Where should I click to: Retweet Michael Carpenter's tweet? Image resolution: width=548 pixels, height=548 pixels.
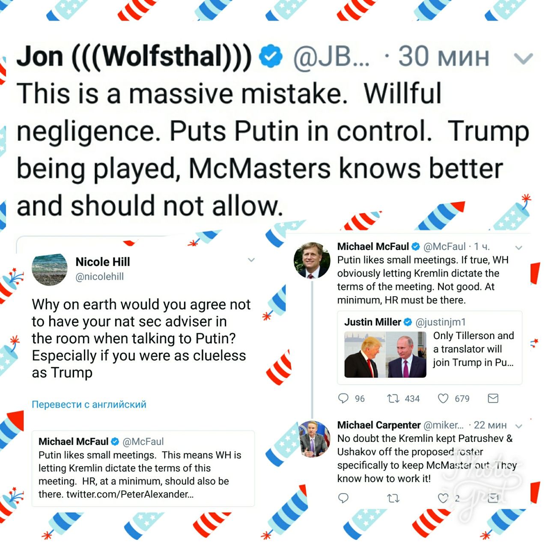393,498
